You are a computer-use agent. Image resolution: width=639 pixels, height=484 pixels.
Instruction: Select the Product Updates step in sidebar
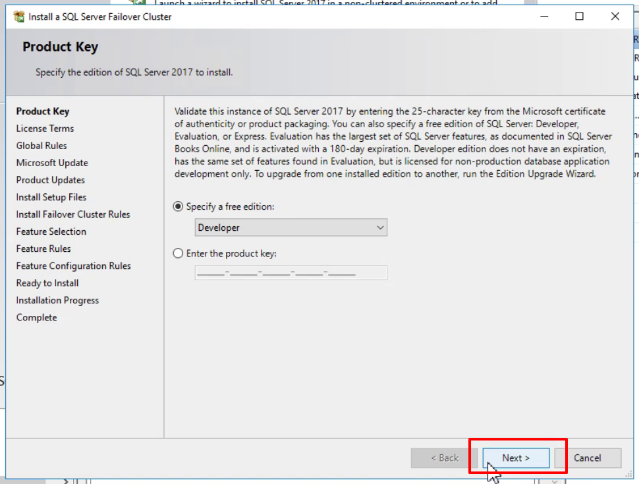tap(51, 180)
